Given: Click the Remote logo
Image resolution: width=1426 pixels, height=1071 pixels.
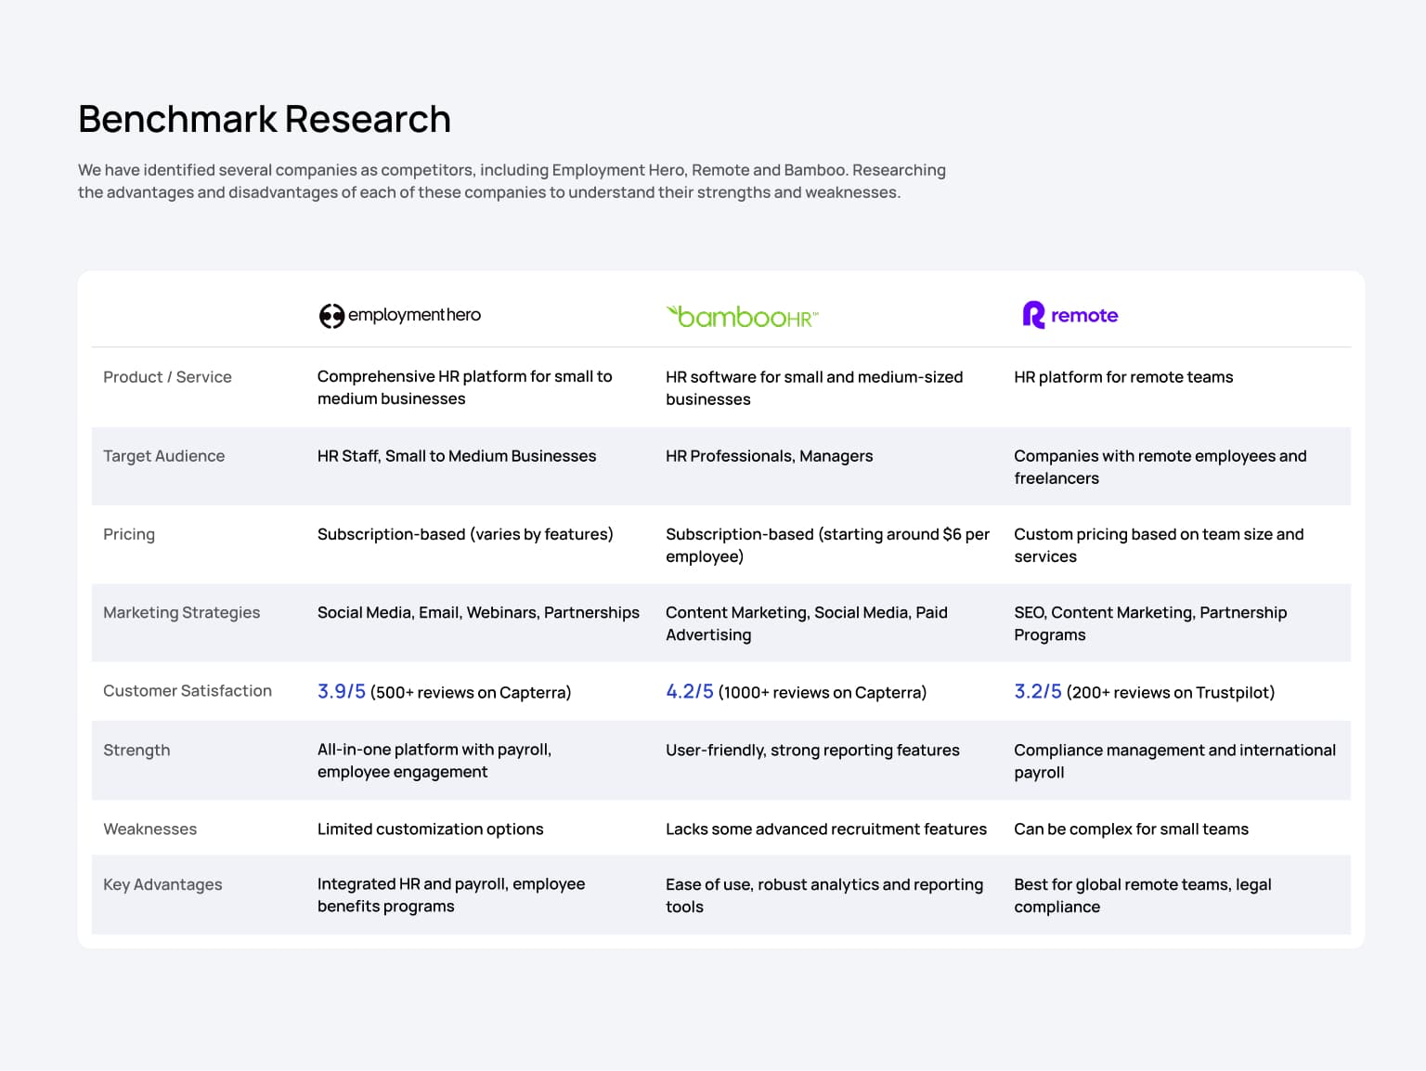Looking at the screenshot, I should point(1069,315).
